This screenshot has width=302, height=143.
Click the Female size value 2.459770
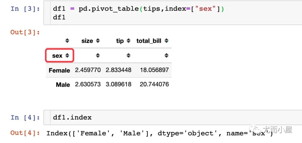88,70
